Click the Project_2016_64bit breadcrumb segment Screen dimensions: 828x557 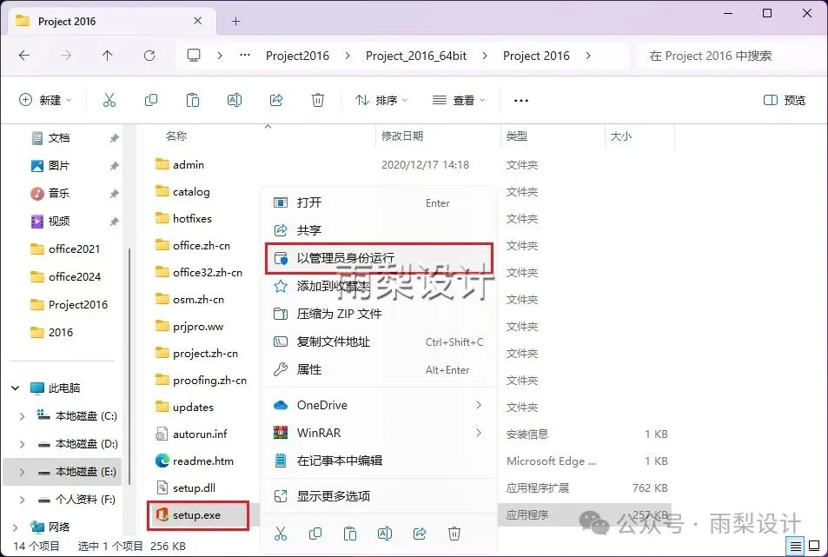pos(416,56)
